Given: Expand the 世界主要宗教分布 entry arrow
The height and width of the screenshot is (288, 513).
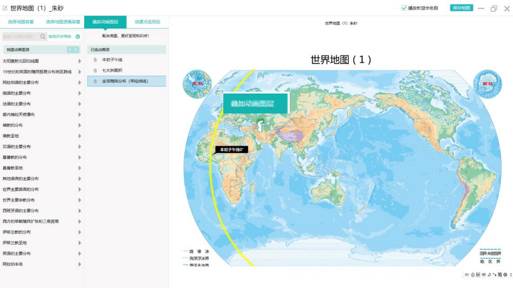Looking at the screenshot, I should click(79, 200).
